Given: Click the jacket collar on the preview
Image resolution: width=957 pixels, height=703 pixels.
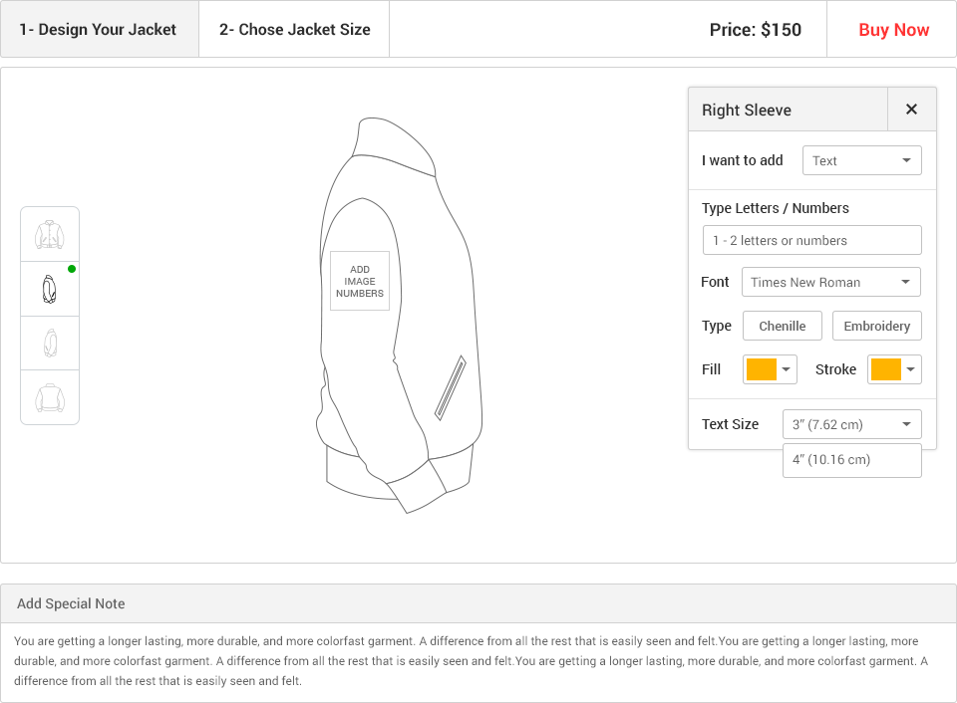Looking at the screenshot, I should [396, 145].
